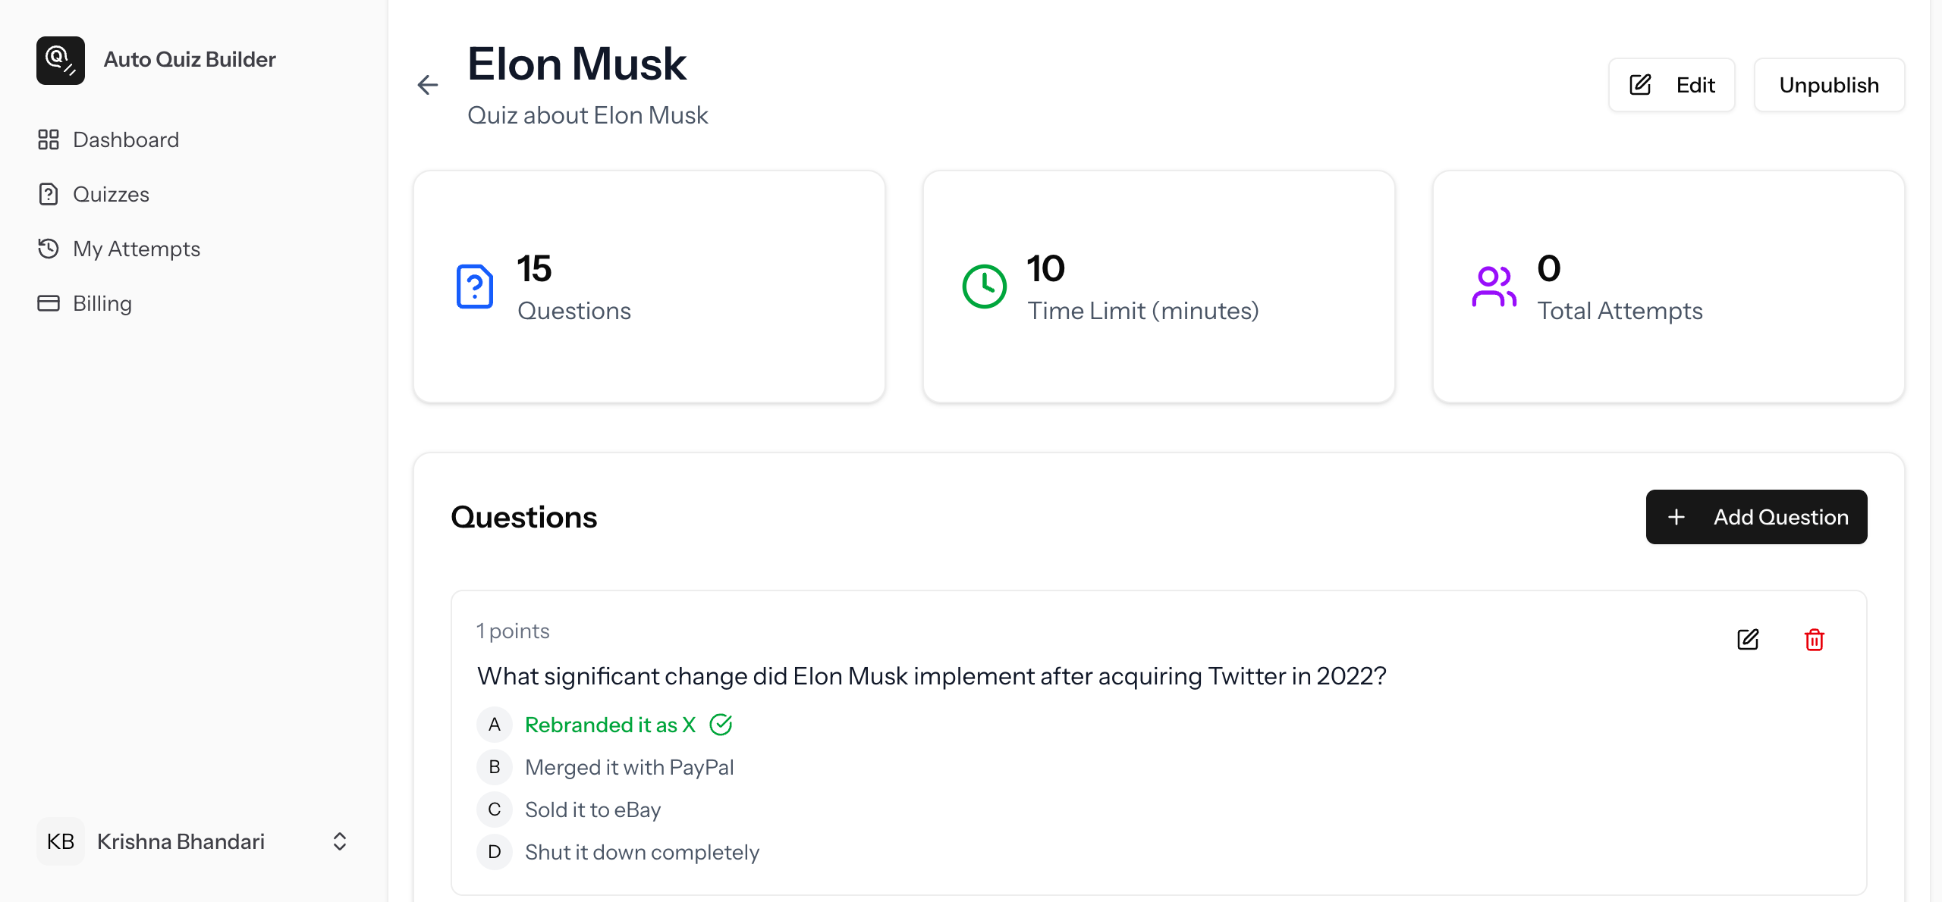This screenshot has width=1942, height=902.
Task: Click the Add Question button
Action: pyautogui.click(x=1756, y=517)
